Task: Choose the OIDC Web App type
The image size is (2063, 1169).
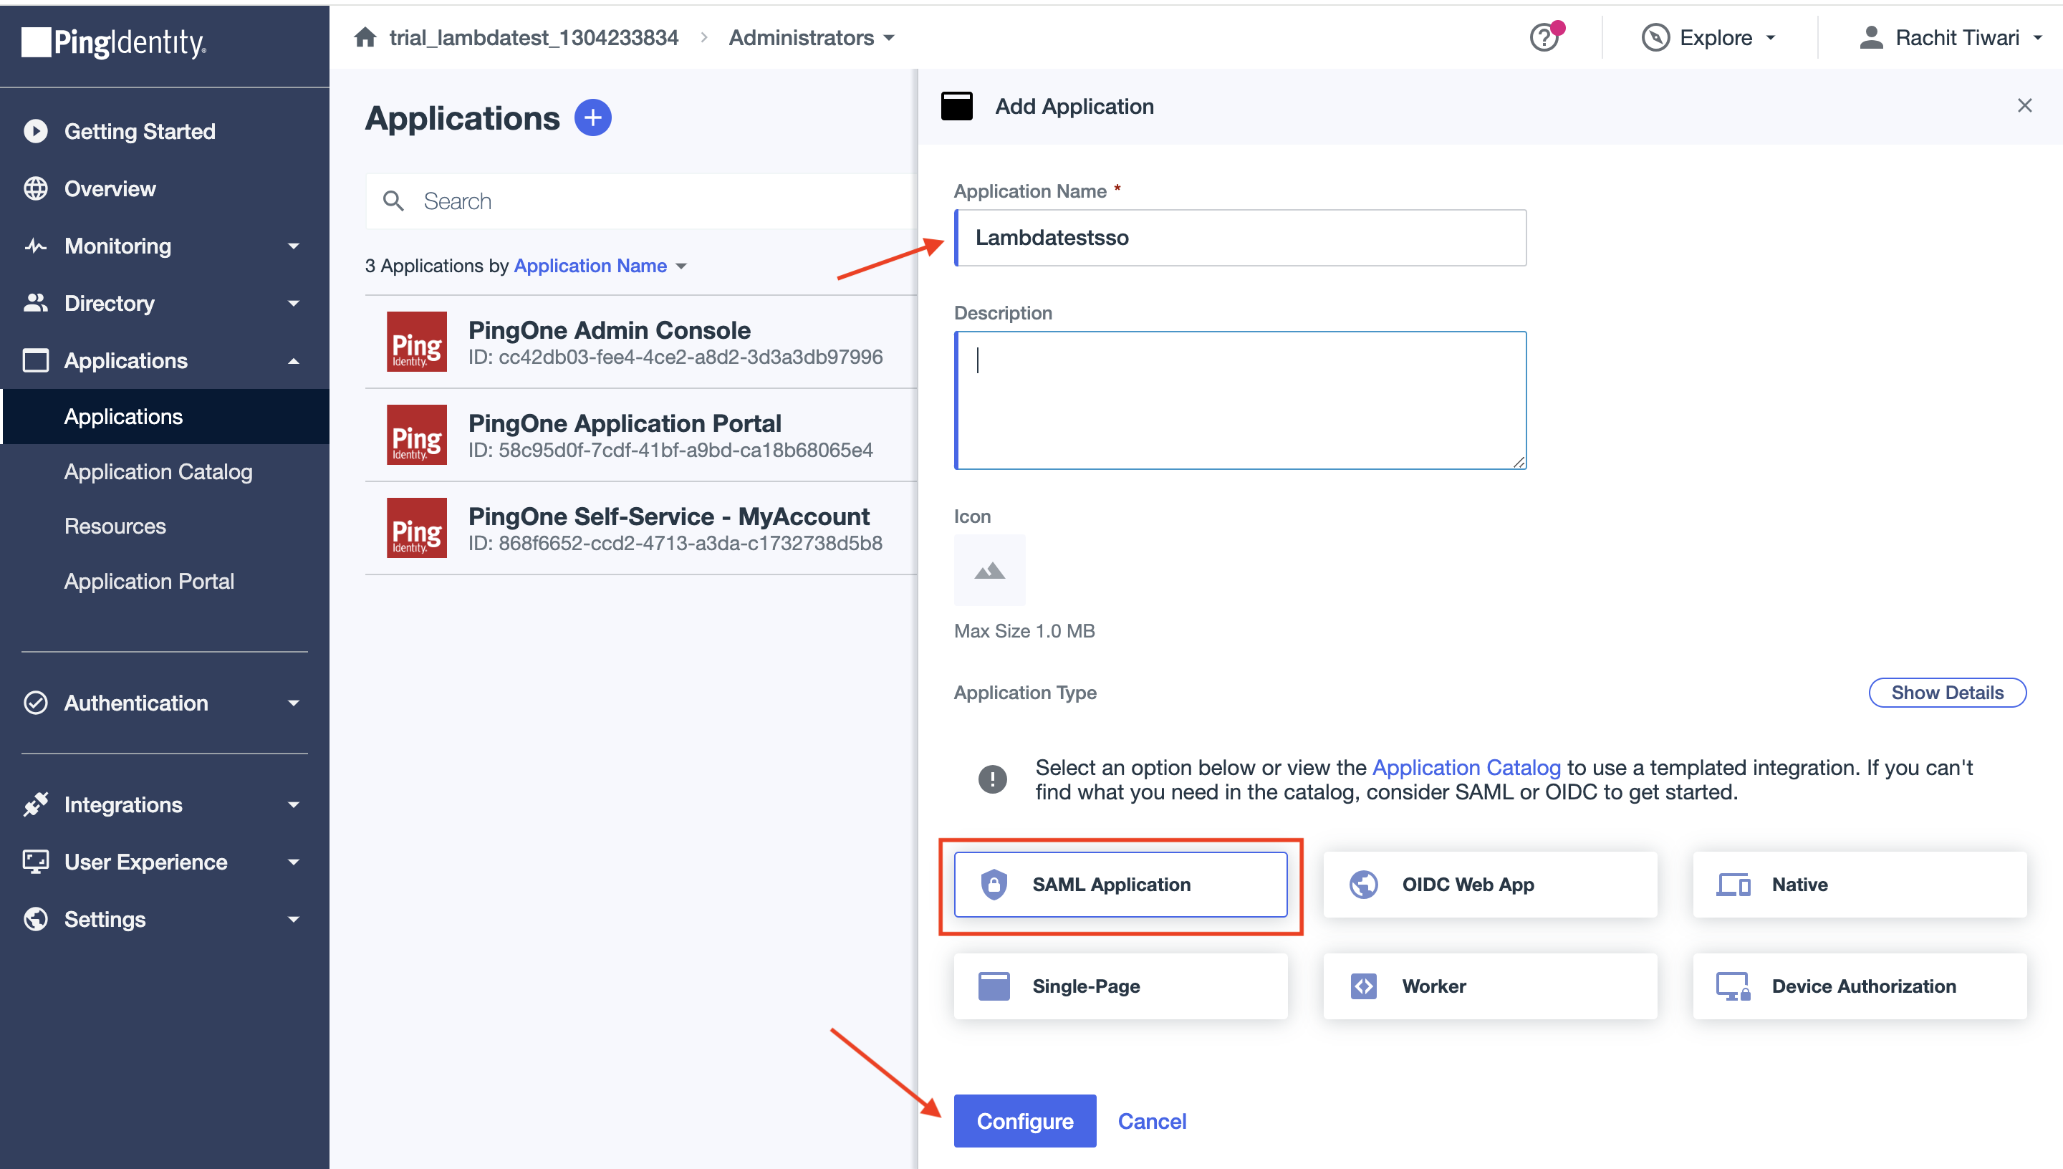Action: point(1489,884)
